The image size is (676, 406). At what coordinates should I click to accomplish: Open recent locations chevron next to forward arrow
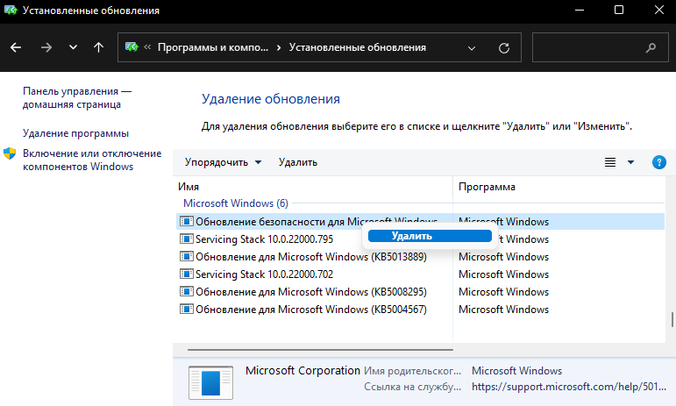pos(74,47)
